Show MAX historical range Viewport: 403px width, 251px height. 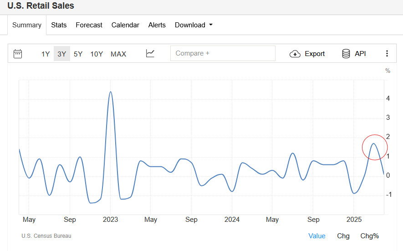point(118,54)
